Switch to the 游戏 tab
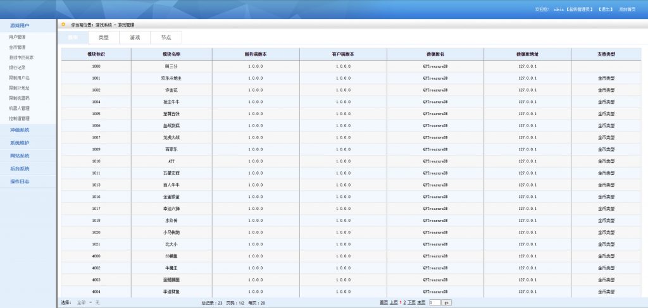 135,38
